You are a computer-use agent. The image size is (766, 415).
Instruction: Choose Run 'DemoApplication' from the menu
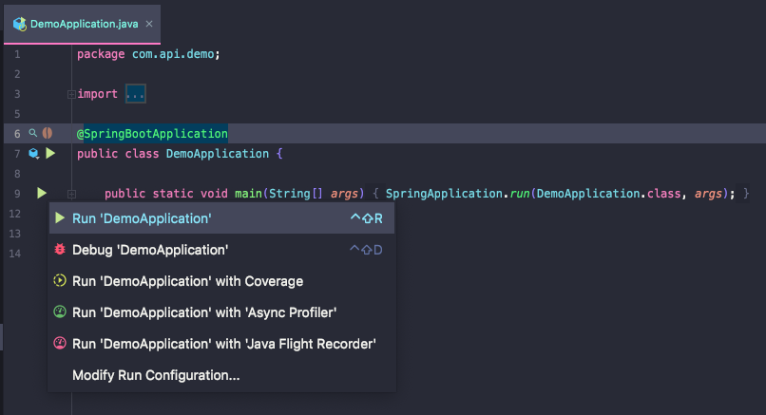coord(142,218)
